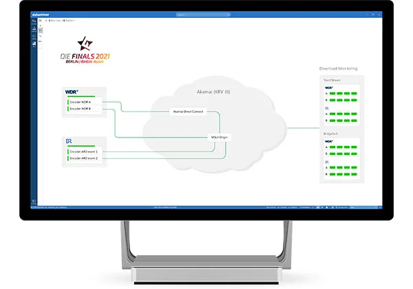Go back with the breadcrumb arrow
The image size is (413, 289).
(x=46, y=21)
